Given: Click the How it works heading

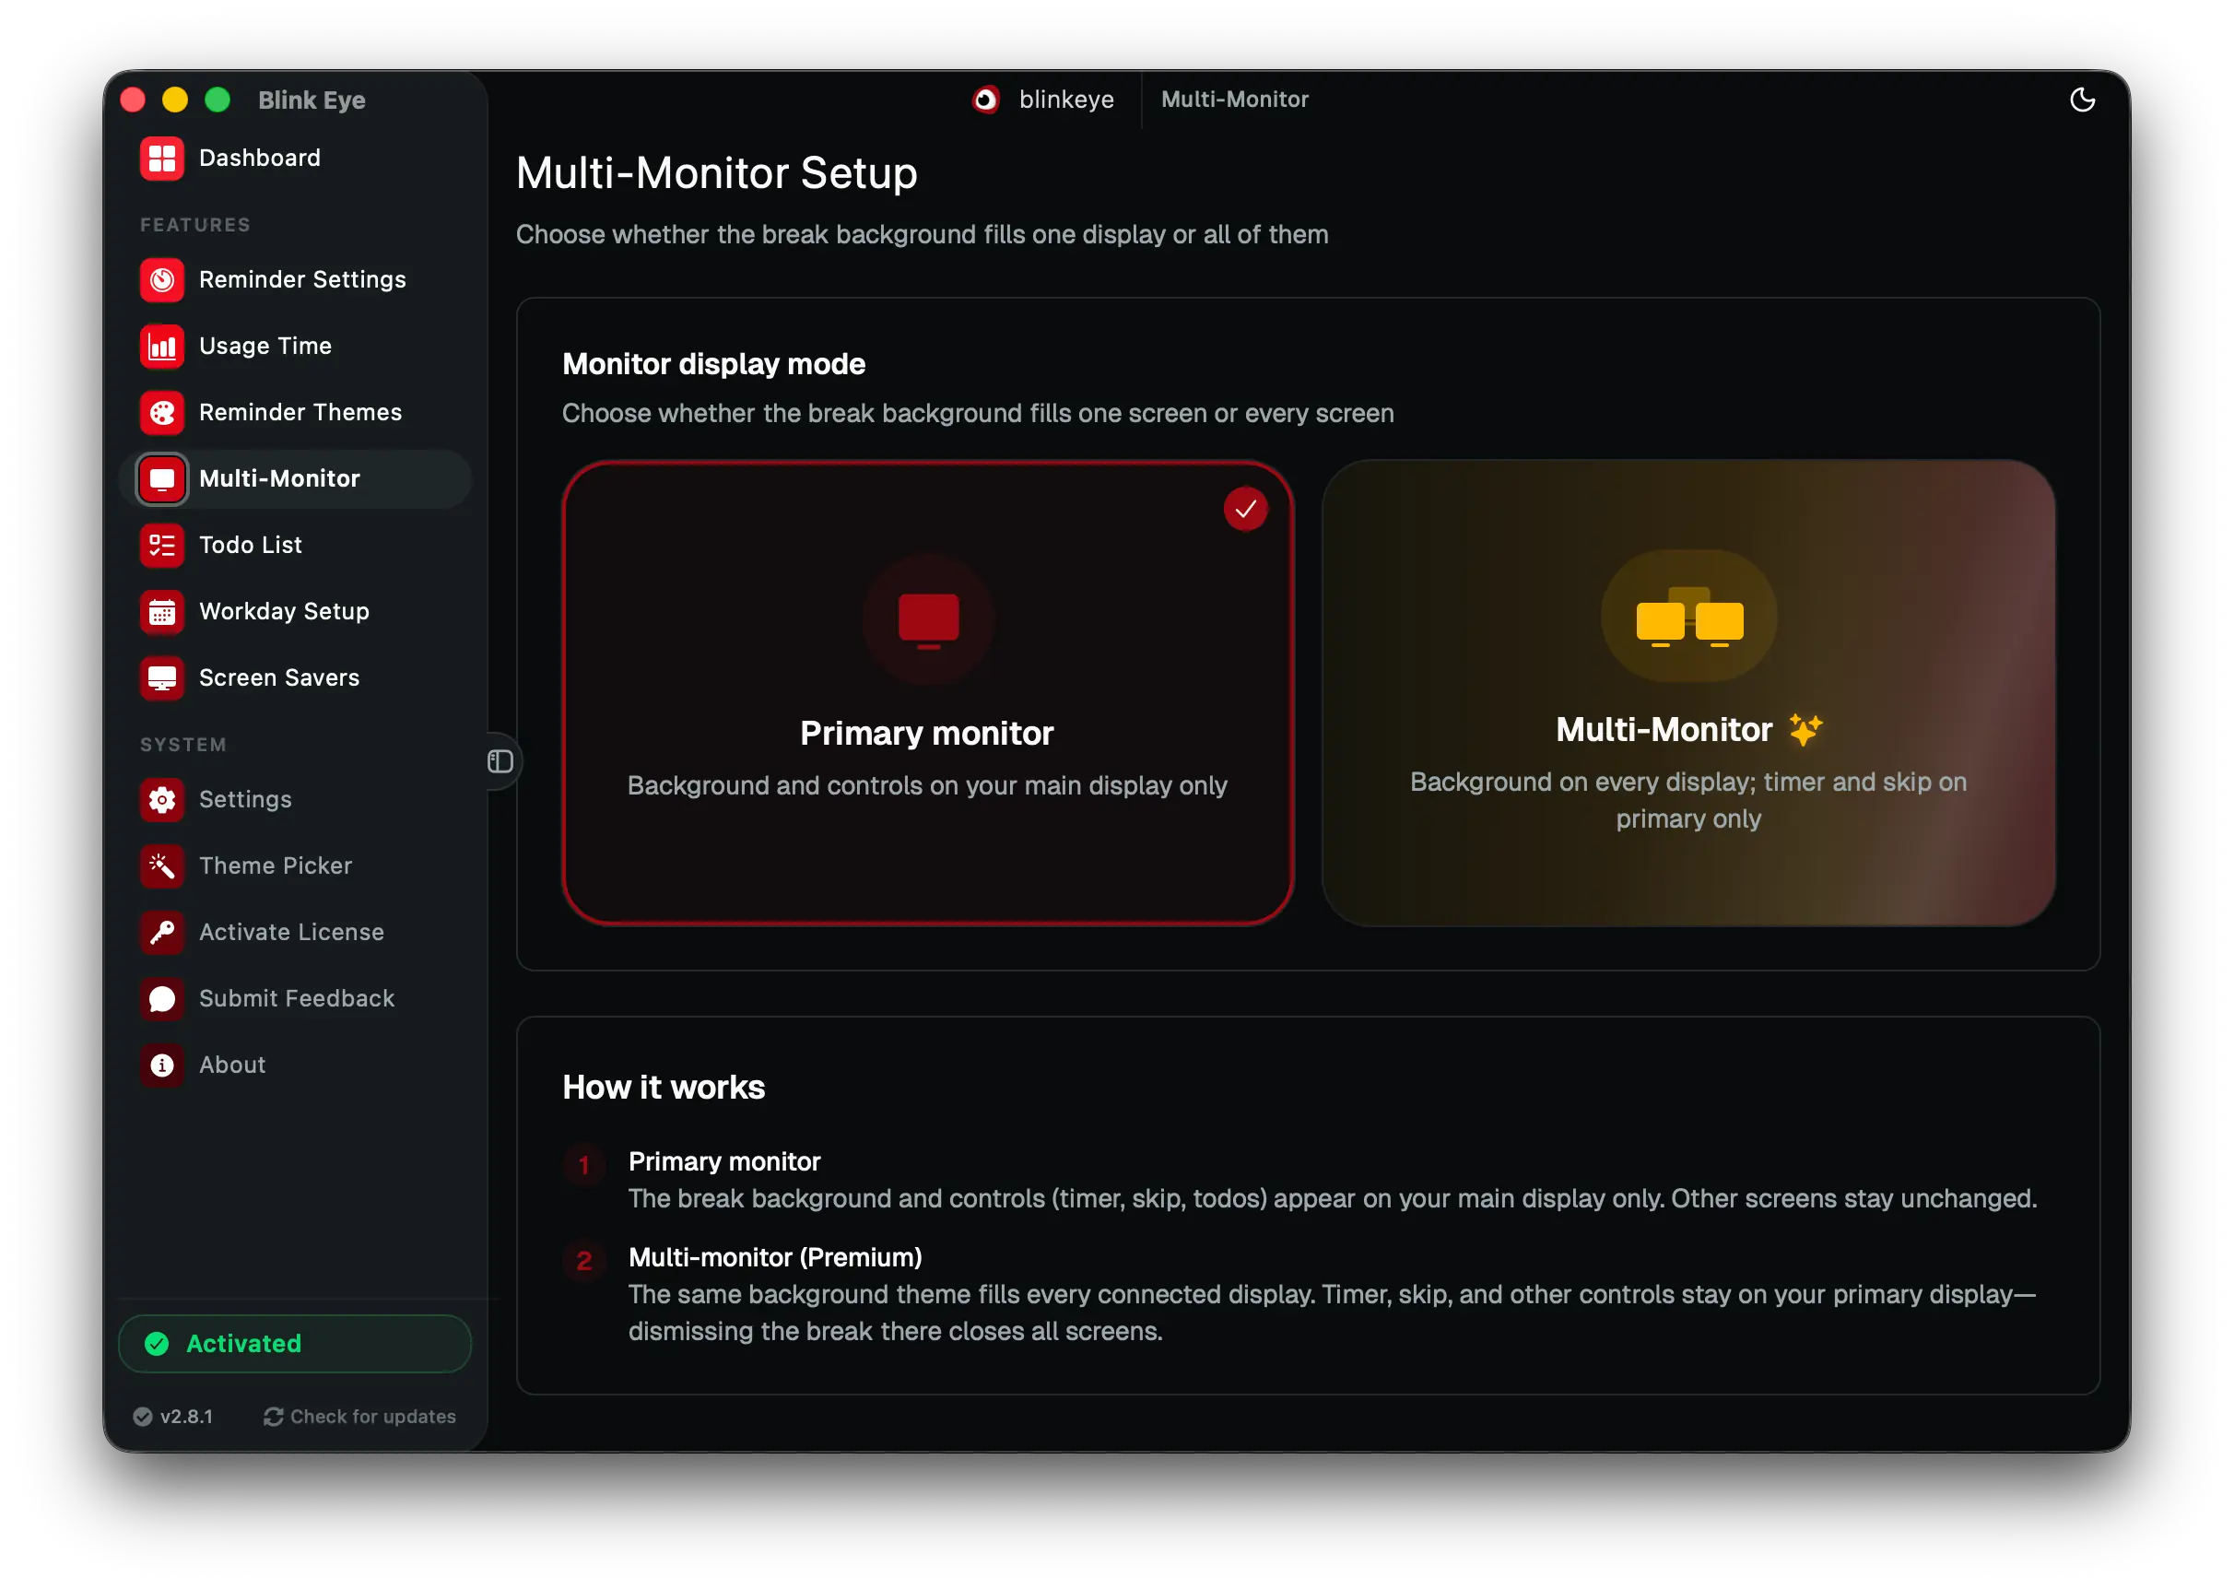Looking at the screenshot, I should [x=664, y=1089].
